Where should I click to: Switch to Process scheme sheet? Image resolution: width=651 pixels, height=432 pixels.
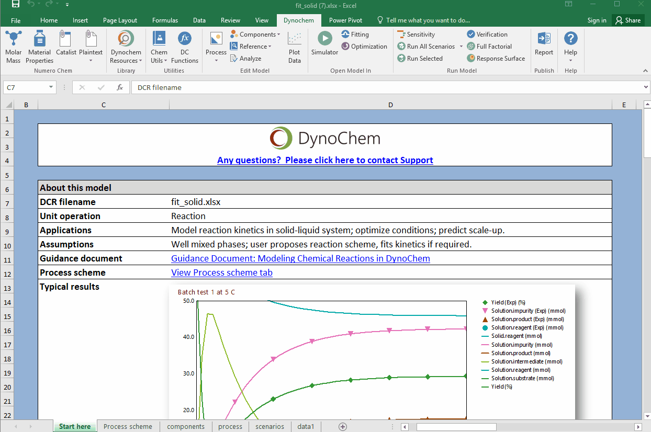(128, 426)
